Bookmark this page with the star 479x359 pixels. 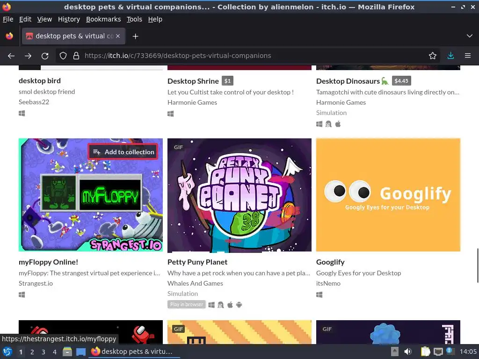tap(433, 56)
